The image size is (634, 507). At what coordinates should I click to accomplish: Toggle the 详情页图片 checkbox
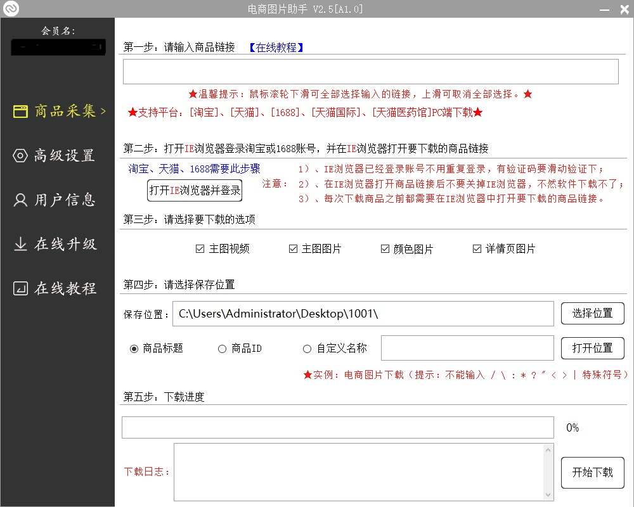[x=477, y=249]
